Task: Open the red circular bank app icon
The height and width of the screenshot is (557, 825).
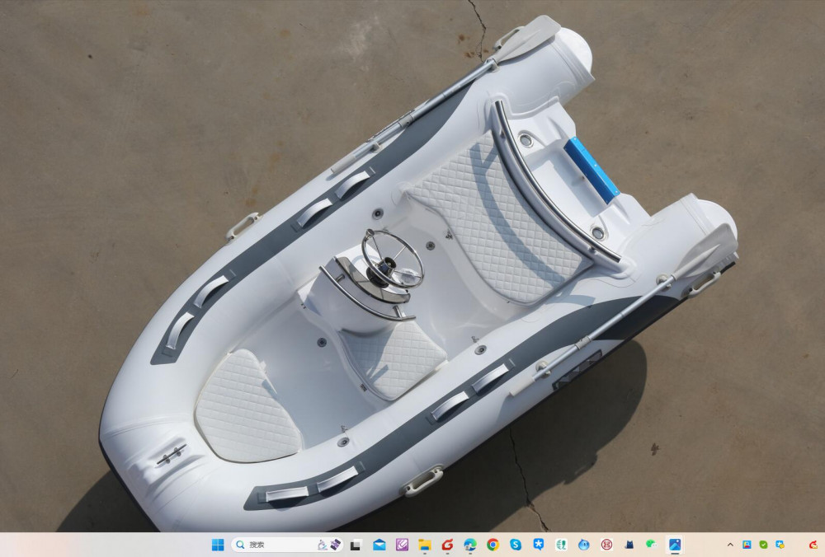Action: pyautogui.click(x=606, y=545)
